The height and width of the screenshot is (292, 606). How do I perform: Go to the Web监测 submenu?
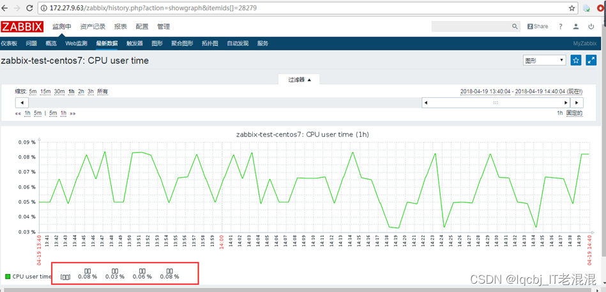(76, 43)
